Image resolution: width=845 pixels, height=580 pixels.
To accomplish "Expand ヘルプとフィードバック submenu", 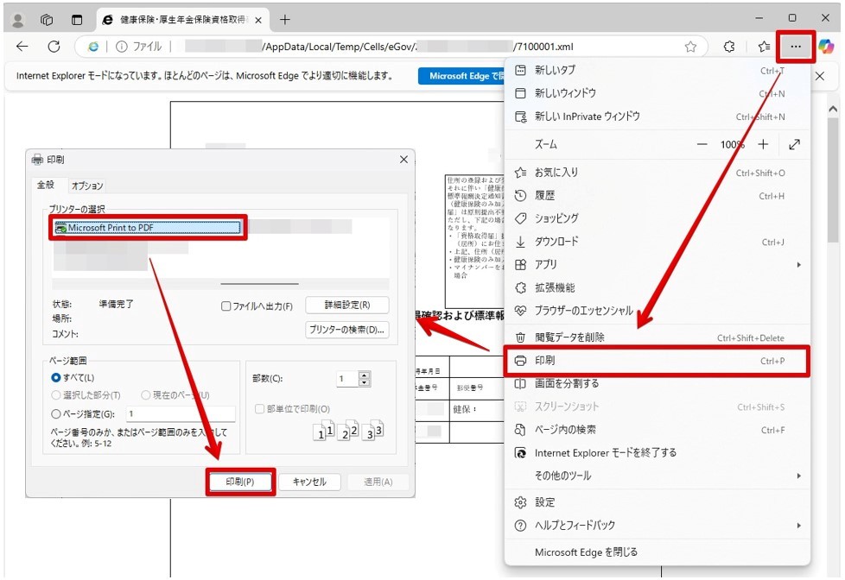I will point(657,525).
